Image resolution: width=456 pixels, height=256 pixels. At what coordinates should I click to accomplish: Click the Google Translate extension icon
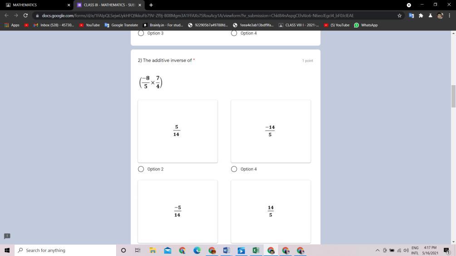411,15
